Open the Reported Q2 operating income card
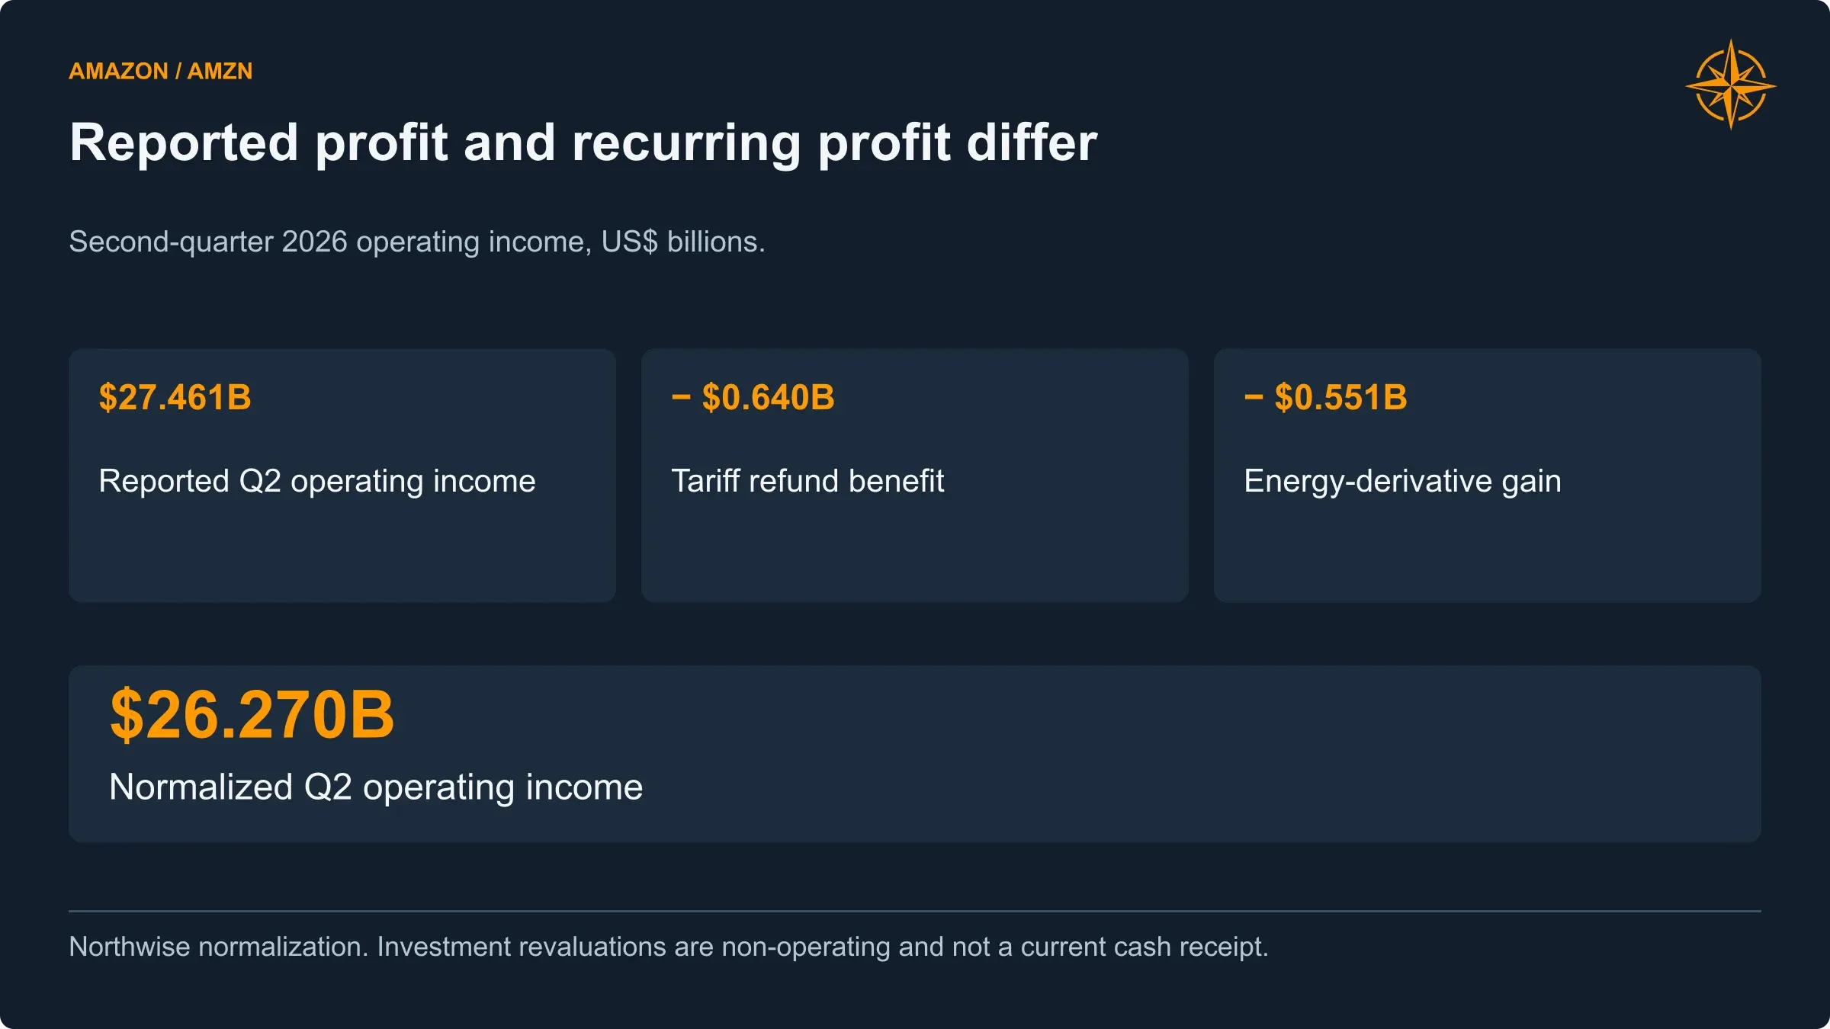This screenshot has width=1830, height=1029. coord(342,476)
